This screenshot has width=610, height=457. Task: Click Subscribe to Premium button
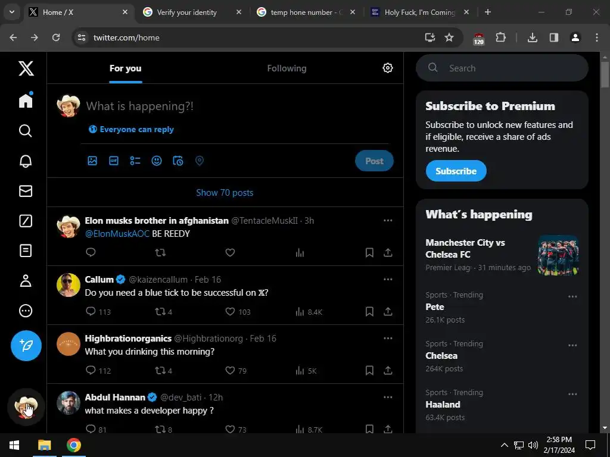456,171
